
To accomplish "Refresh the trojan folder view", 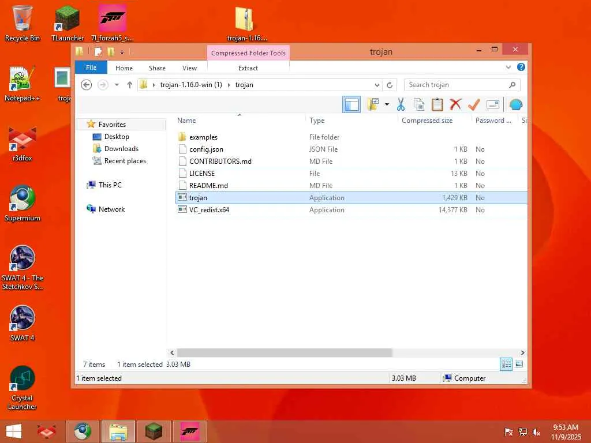I will [390, 85].
